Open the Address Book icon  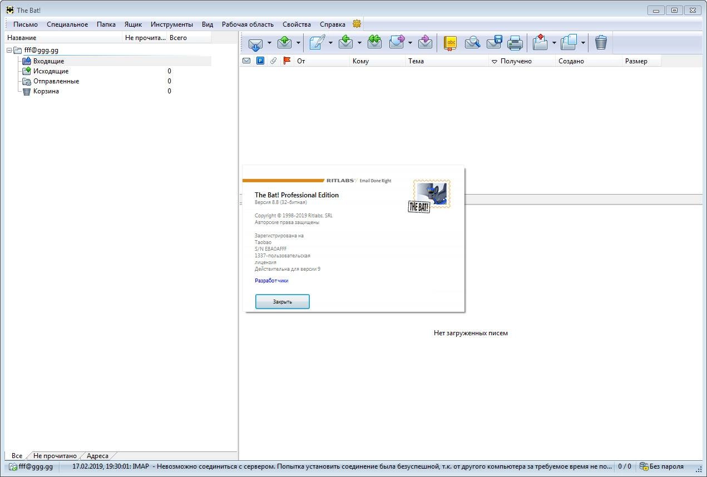[450, 43]
